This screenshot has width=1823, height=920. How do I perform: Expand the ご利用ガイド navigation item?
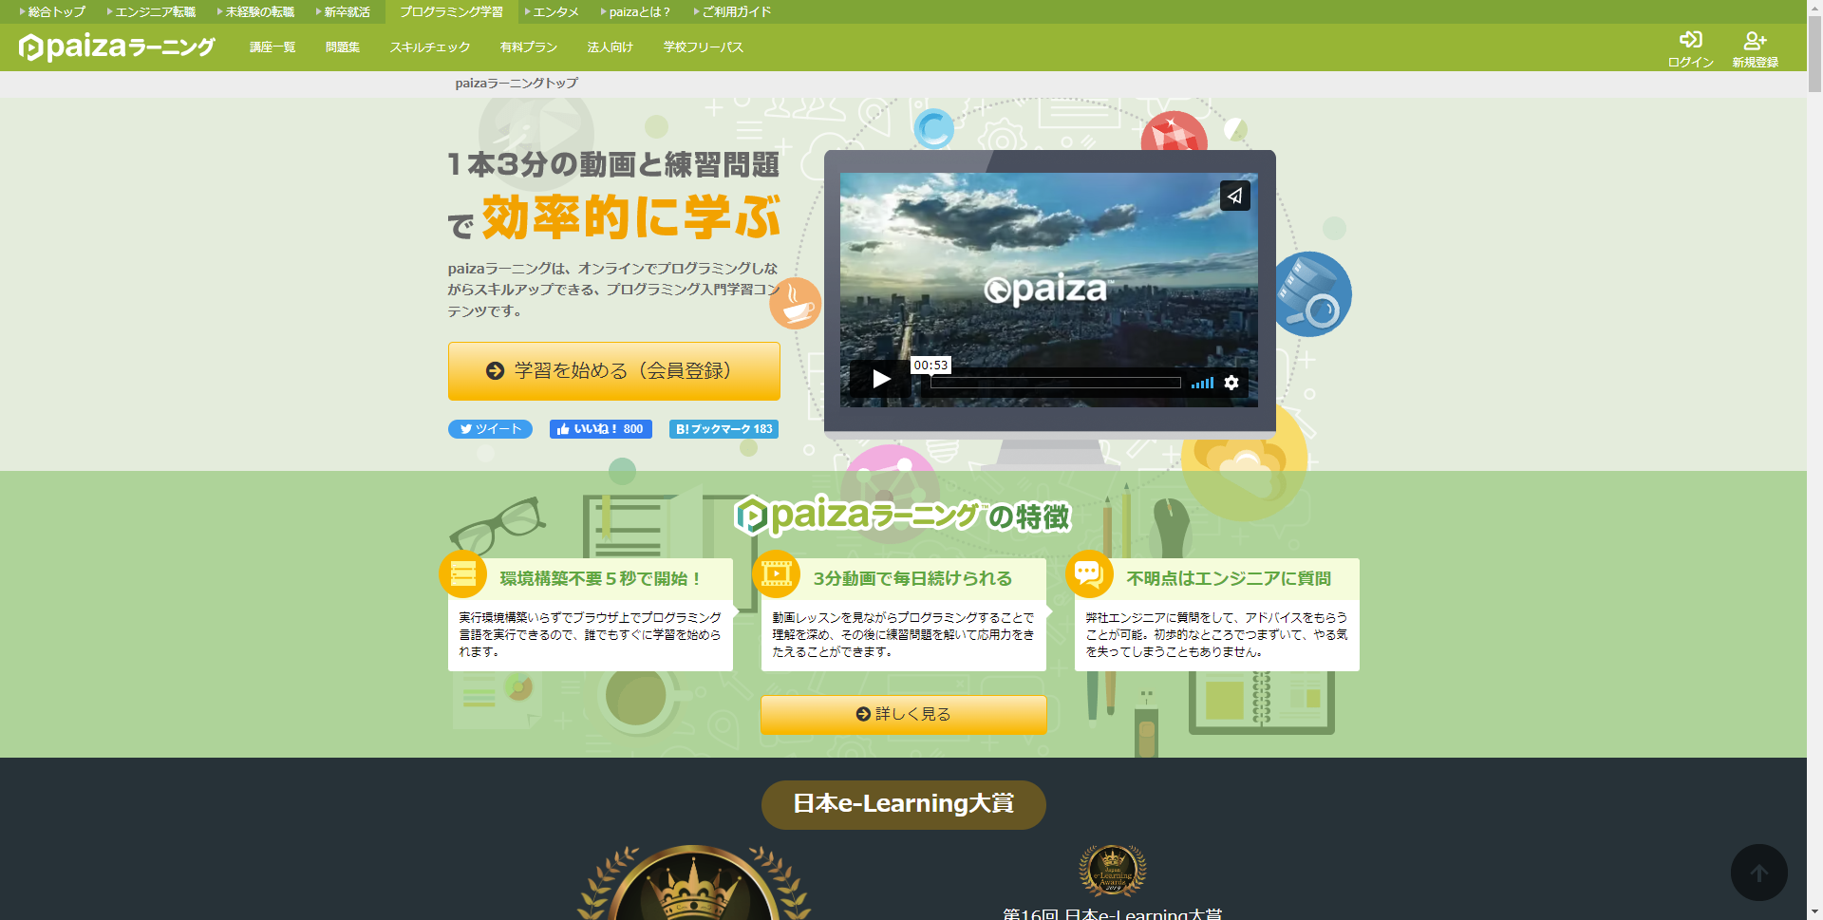click(x=736, y=11)
